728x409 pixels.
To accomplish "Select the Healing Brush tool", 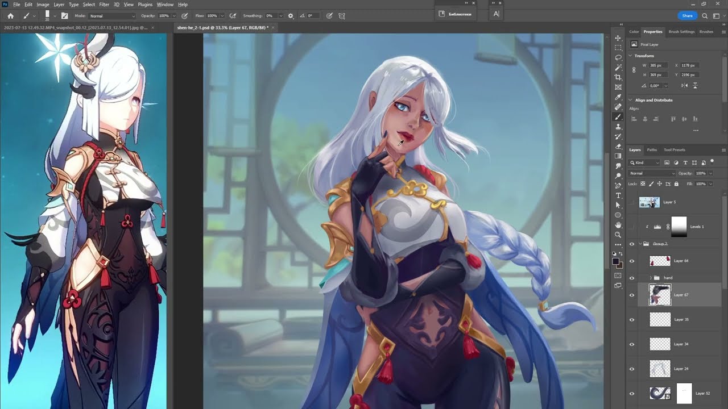I will [618, 107].
